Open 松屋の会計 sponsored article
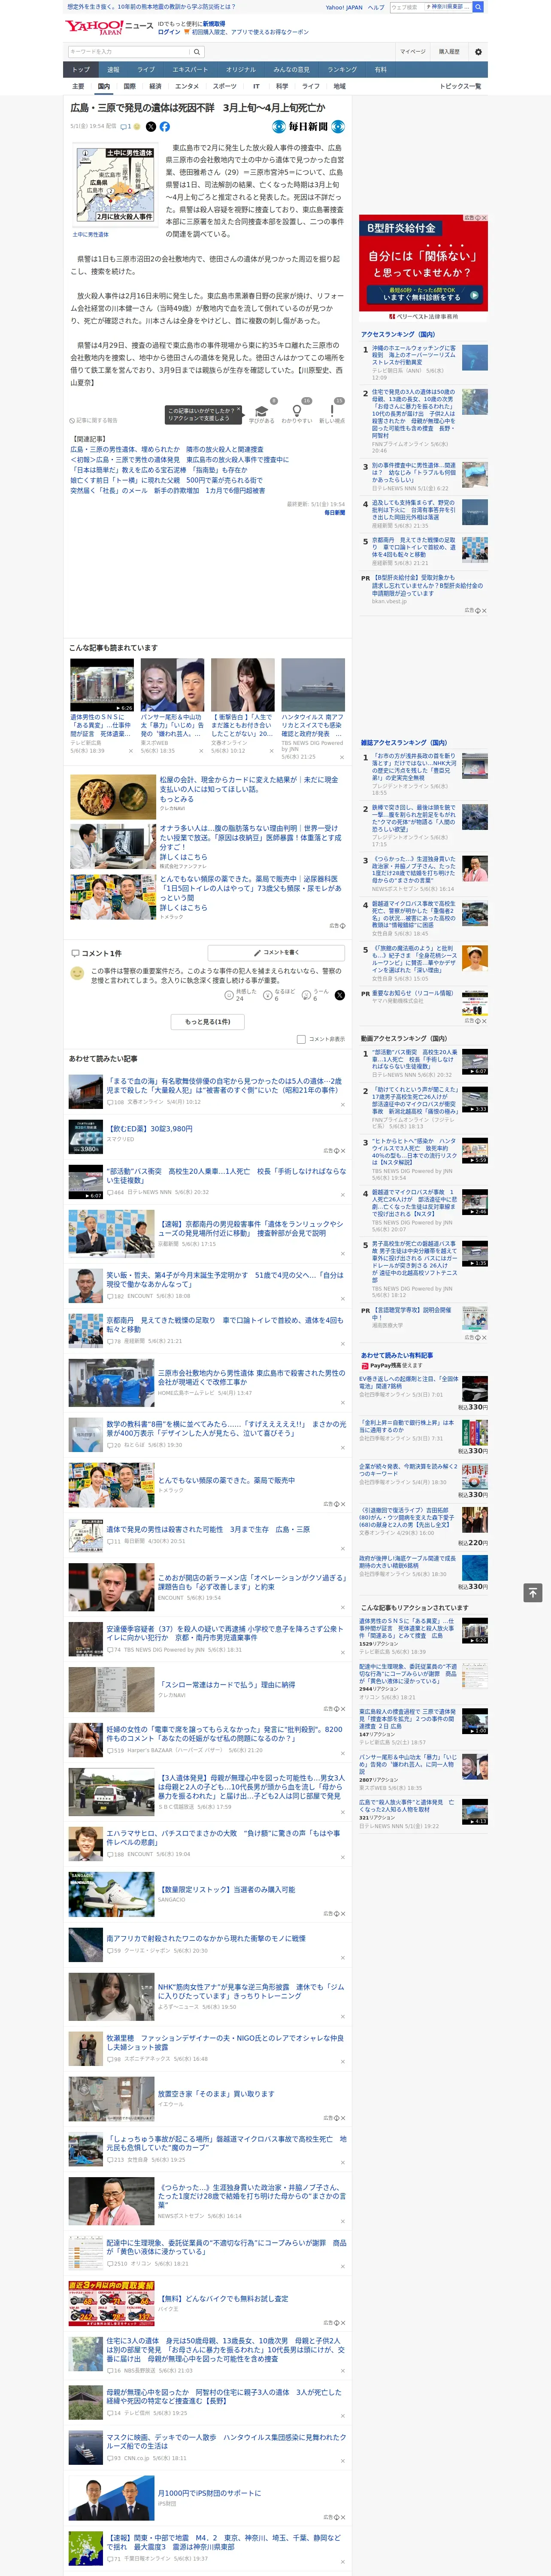 249,785
